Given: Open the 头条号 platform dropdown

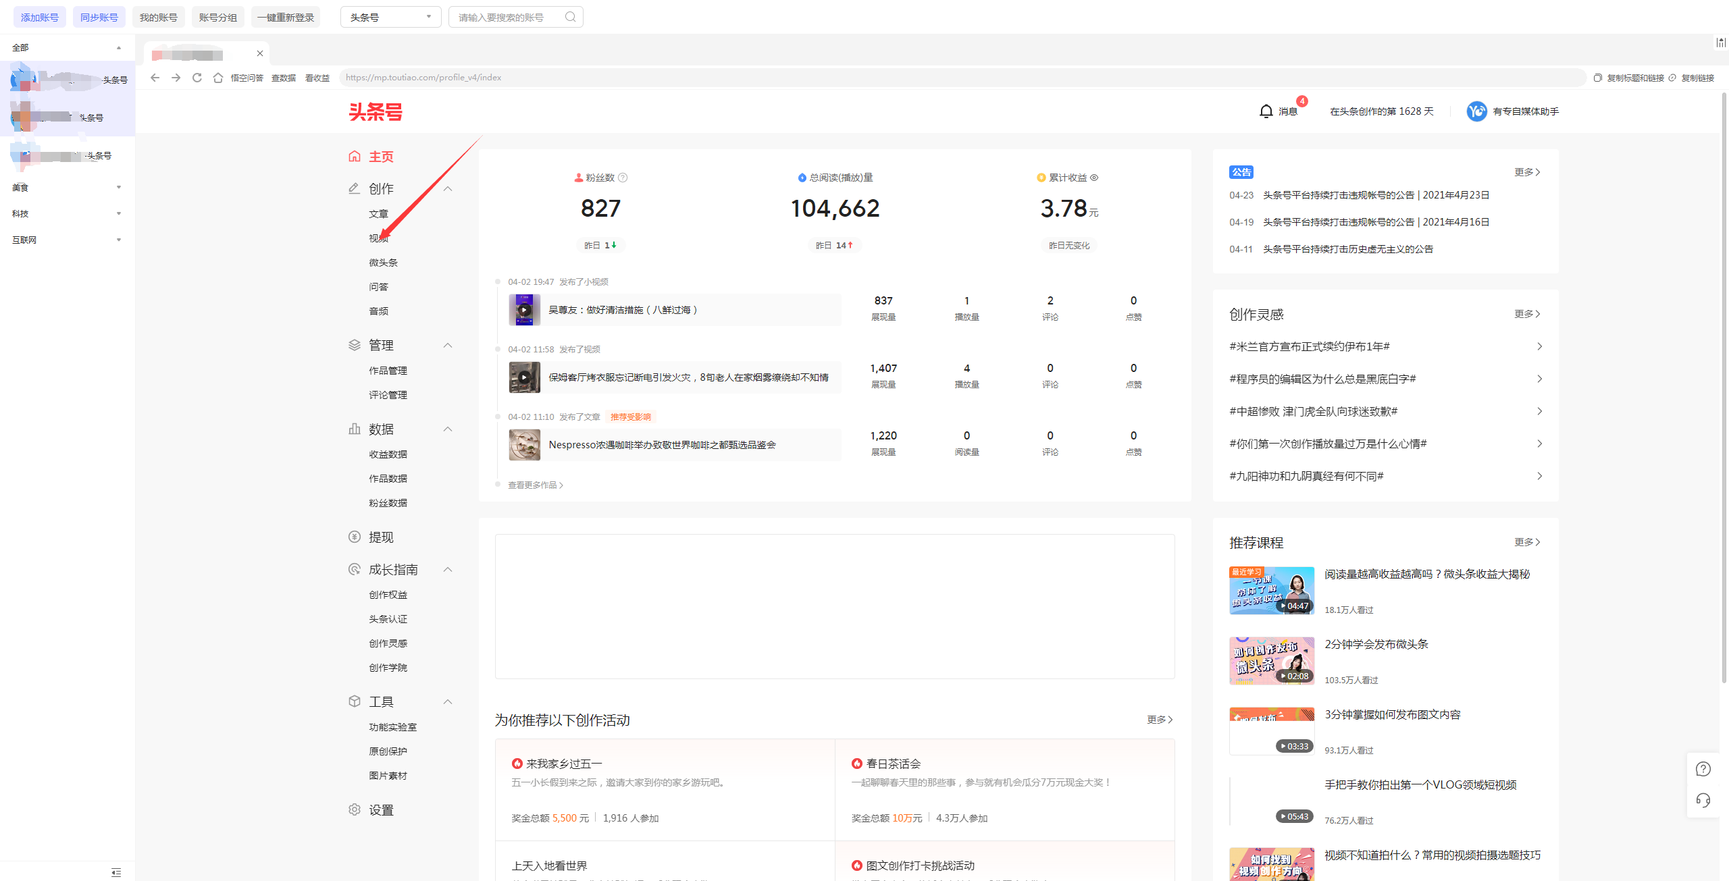Looking at the screenshot, I should [390, 17].
